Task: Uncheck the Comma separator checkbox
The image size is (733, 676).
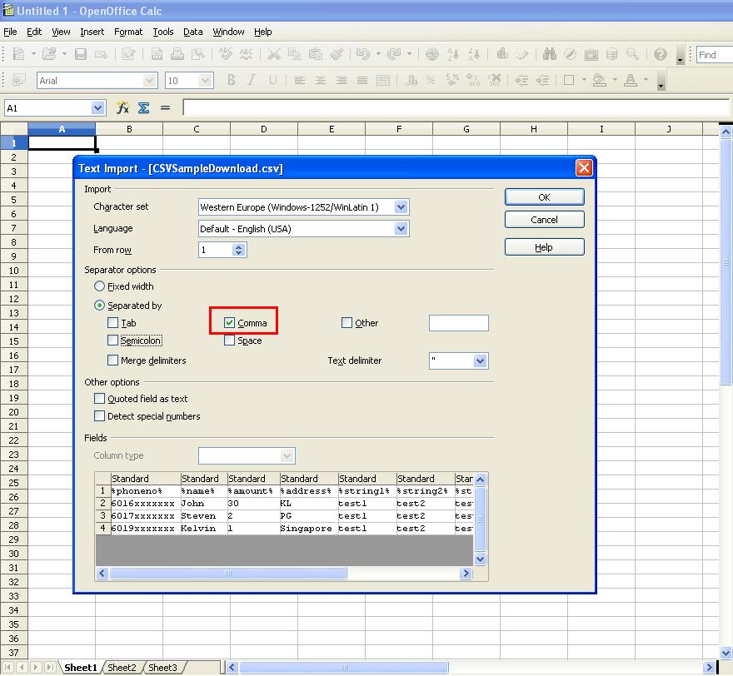Action: click(x=230, y=322)
